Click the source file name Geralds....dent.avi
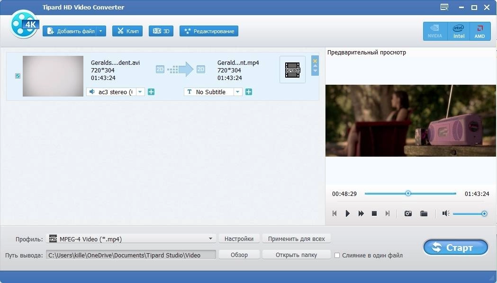 tap(116, 62)
